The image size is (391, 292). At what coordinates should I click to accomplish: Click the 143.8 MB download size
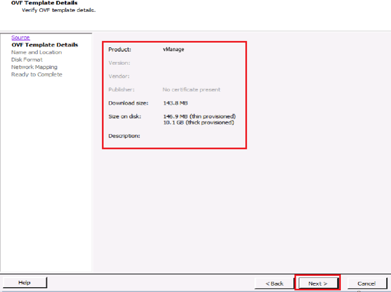(176, 103)
